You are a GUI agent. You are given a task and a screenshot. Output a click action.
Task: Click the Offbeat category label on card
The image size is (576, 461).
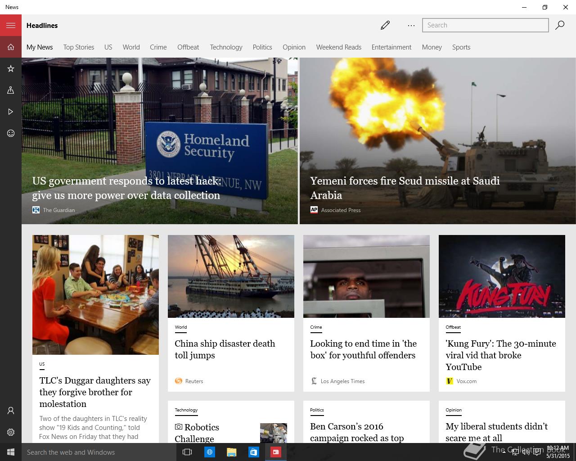[453, 327]
